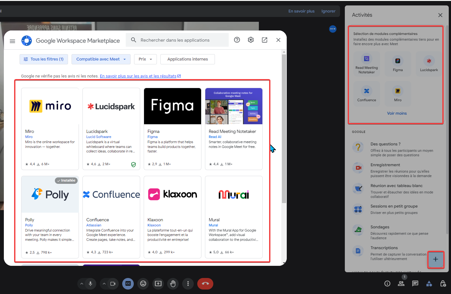Open the Lucidspark app card
Screen dimensions: 451x294
click(111, 129)
